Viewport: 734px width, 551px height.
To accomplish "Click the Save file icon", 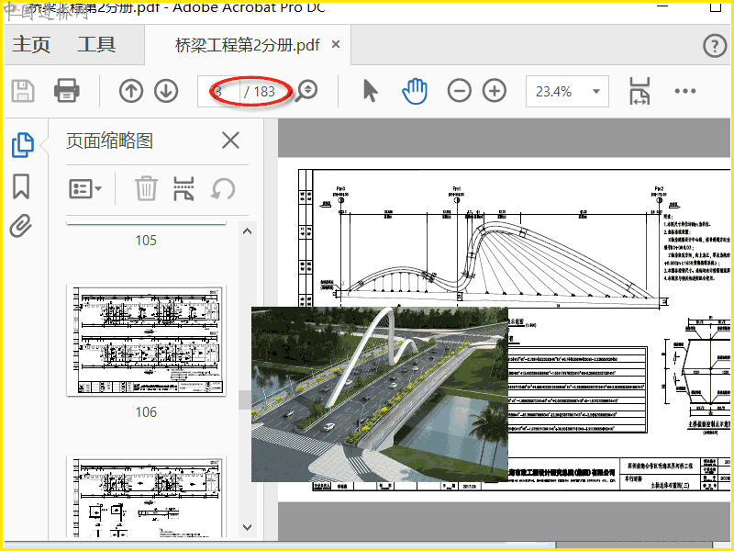I will tap(23, 91).
